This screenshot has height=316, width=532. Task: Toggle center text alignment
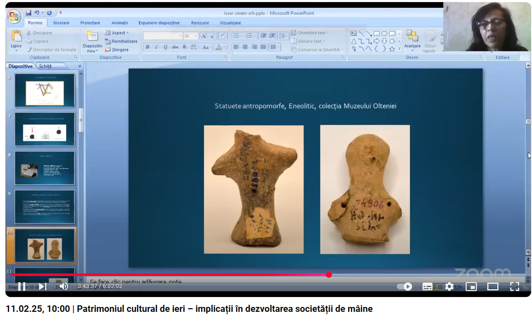click(x=245, y=47)
